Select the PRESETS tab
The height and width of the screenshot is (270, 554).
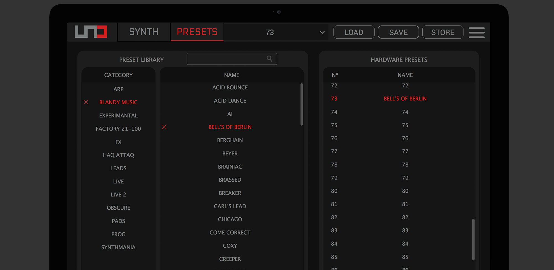(197, 32)
